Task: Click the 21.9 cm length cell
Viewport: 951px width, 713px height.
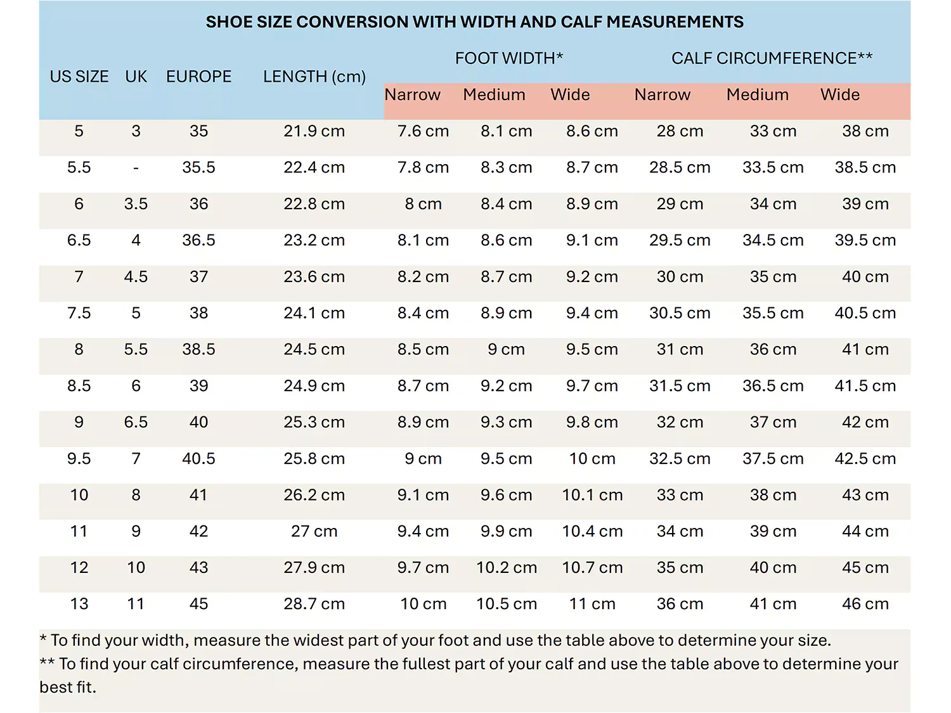Action: [314, 131]
